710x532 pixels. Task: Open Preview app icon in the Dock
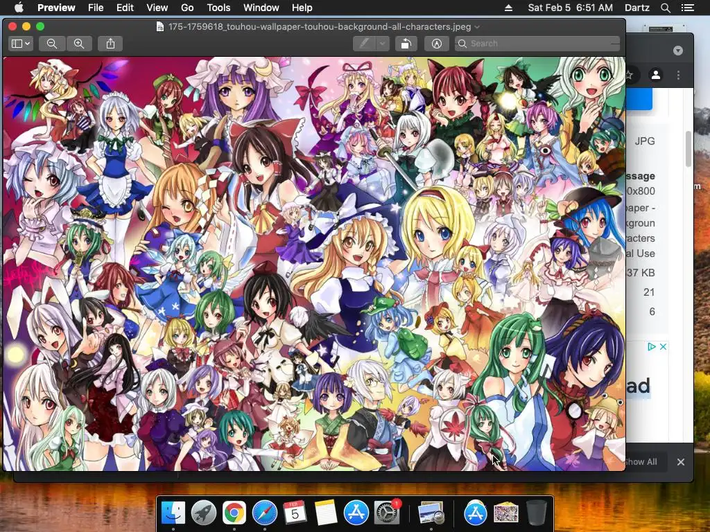[x=431, y=513]
